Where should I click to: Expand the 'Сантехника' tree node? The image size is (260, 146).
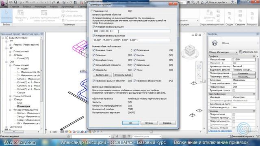click(6, 127)
